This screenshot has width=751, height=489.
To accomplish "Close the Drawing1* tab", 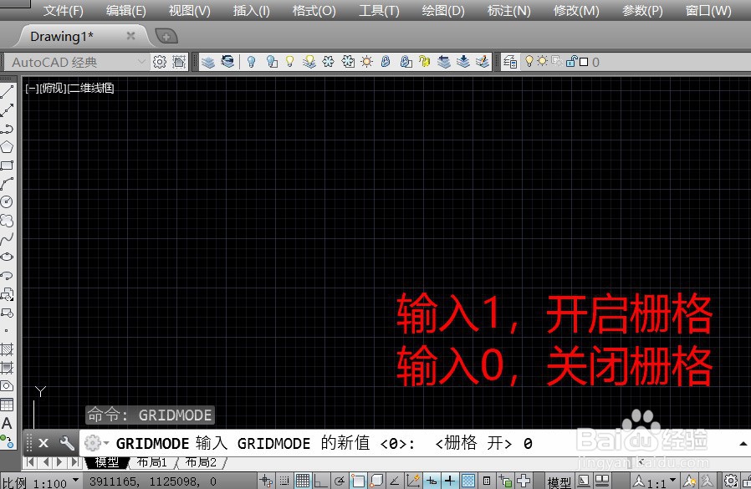I will point(130,36).
